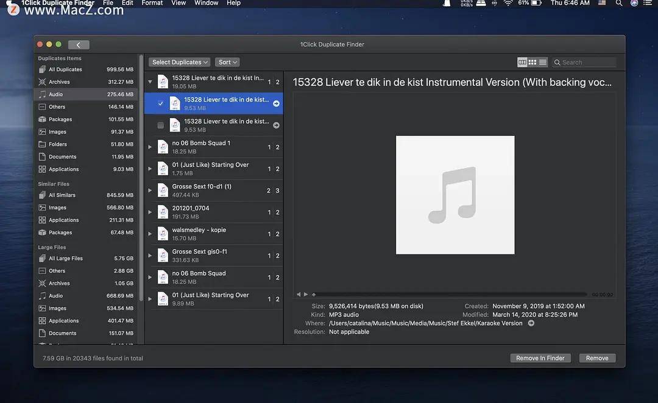
Task: Collapse the 15328 Liever te dik group
Action: 150,82
